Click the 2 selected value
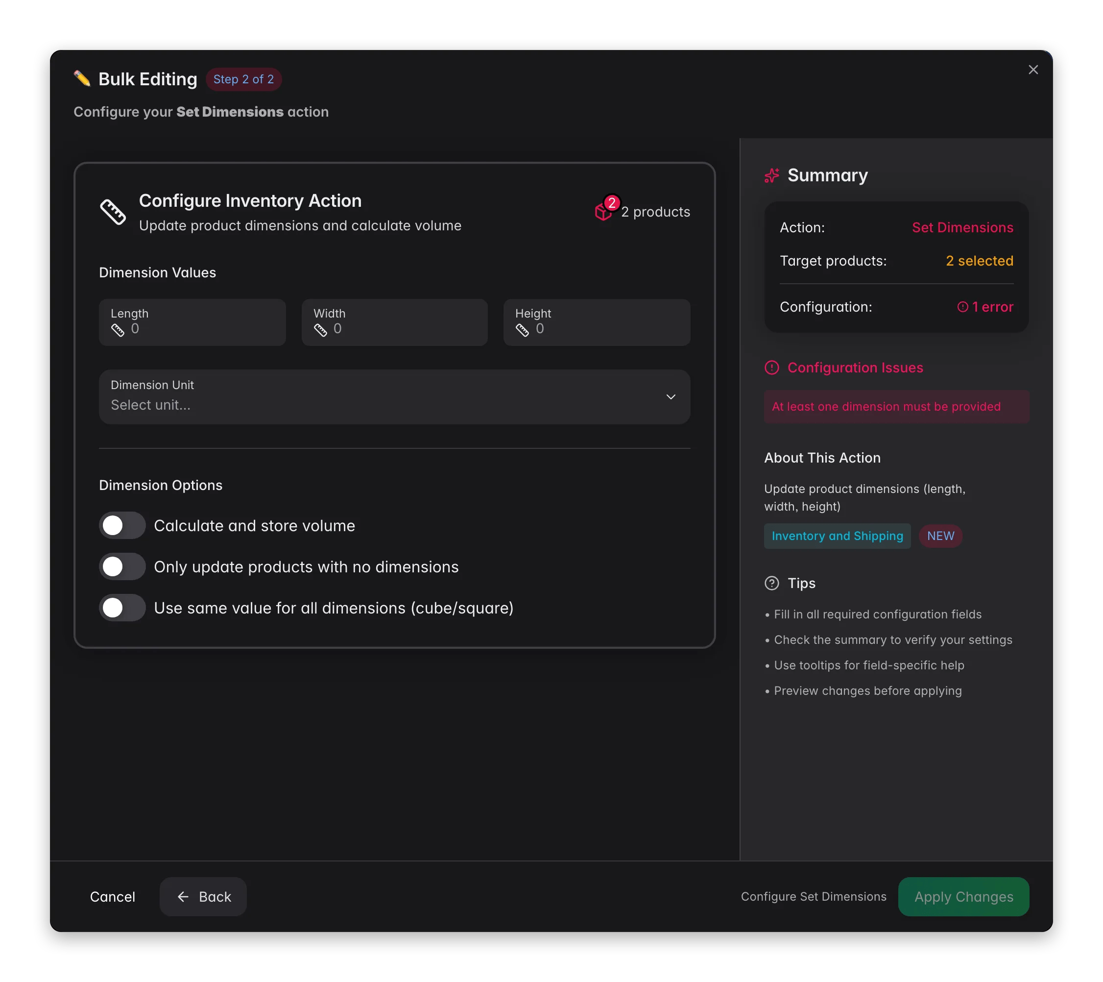 tap(979, 261)
